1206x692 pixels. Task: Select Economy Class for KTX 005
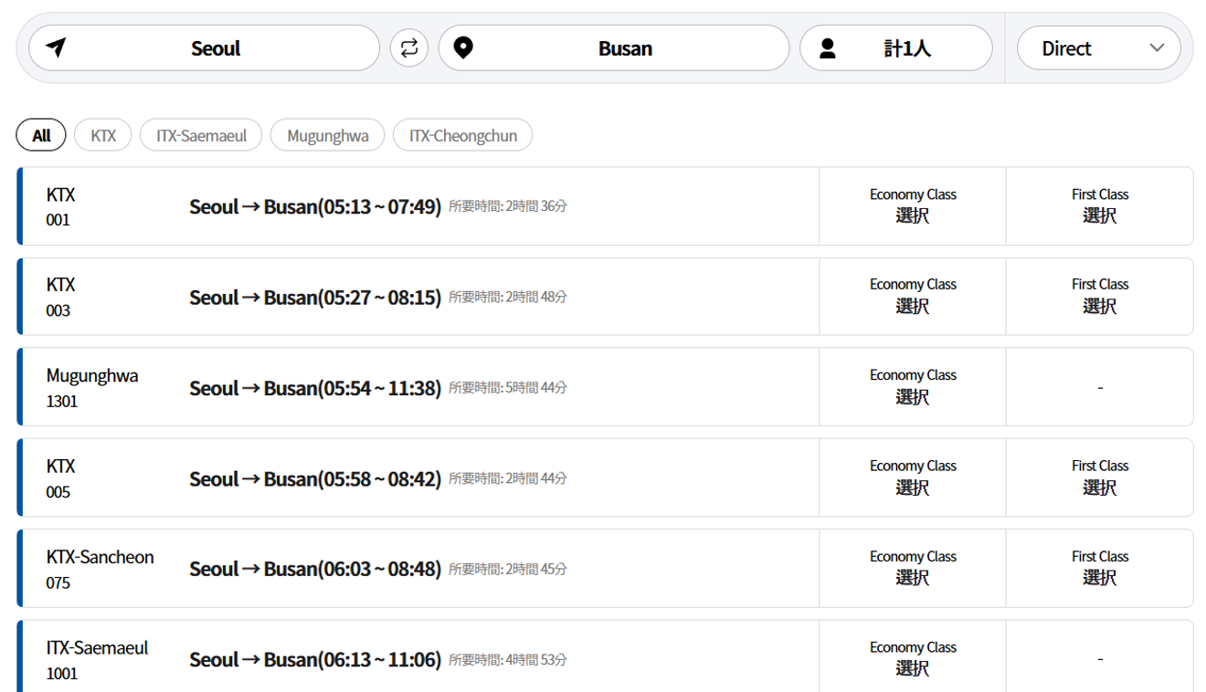(912, 477)
